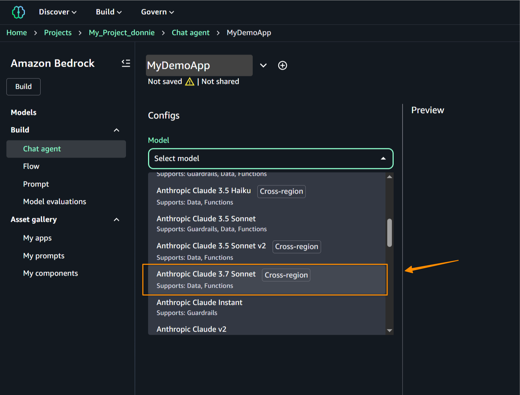Go to Projects breadcrumb link

click(58, 33)
